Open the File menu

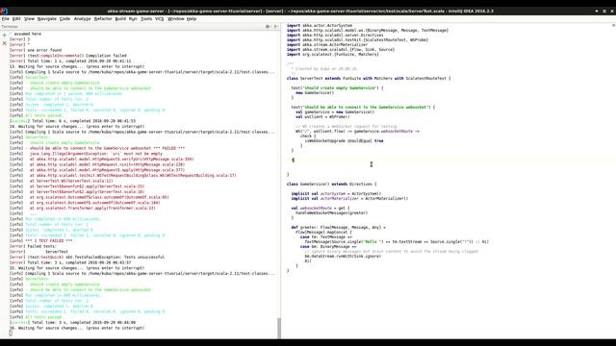(5, 19)
